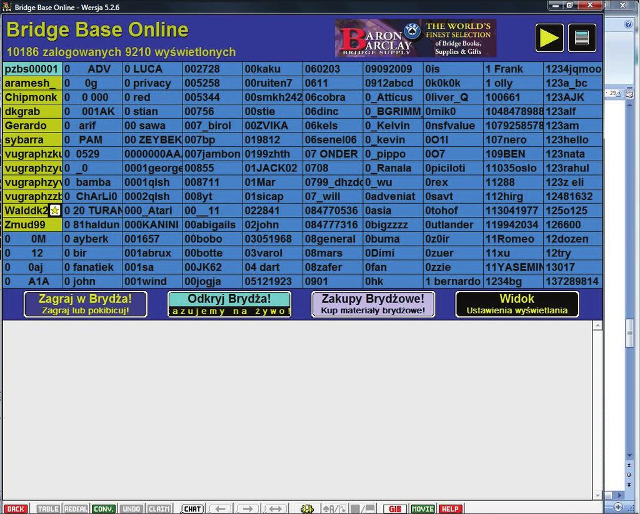Image resolution: width=640 pixels, height=514 pixels.
Task: Click chat panel scrollbar up arrow
Action: [x=597, y=325]
